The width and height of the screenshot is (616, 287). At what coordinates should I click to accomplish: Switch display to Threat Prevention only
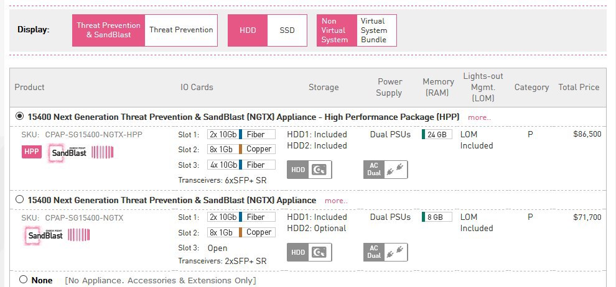tap(181, 30)
